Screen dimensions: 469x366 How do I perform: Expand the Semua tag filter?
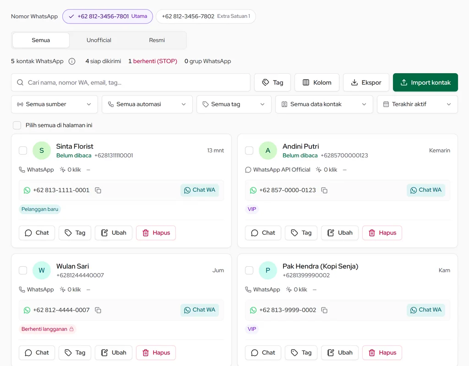(x=234, y=104)
